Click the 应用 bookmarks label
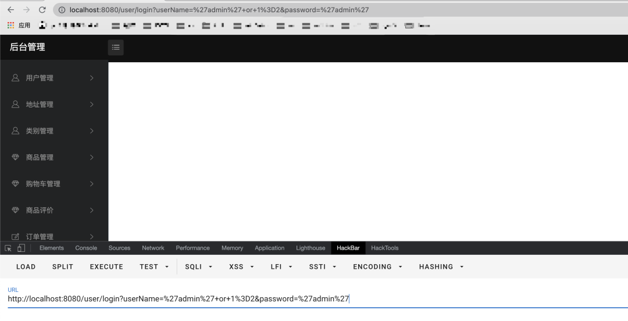The height and width of the screenshot is (321, 628). (24, 25)
